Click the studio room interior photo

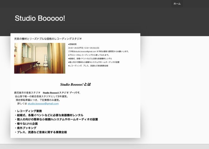click(x=40, y=58)
